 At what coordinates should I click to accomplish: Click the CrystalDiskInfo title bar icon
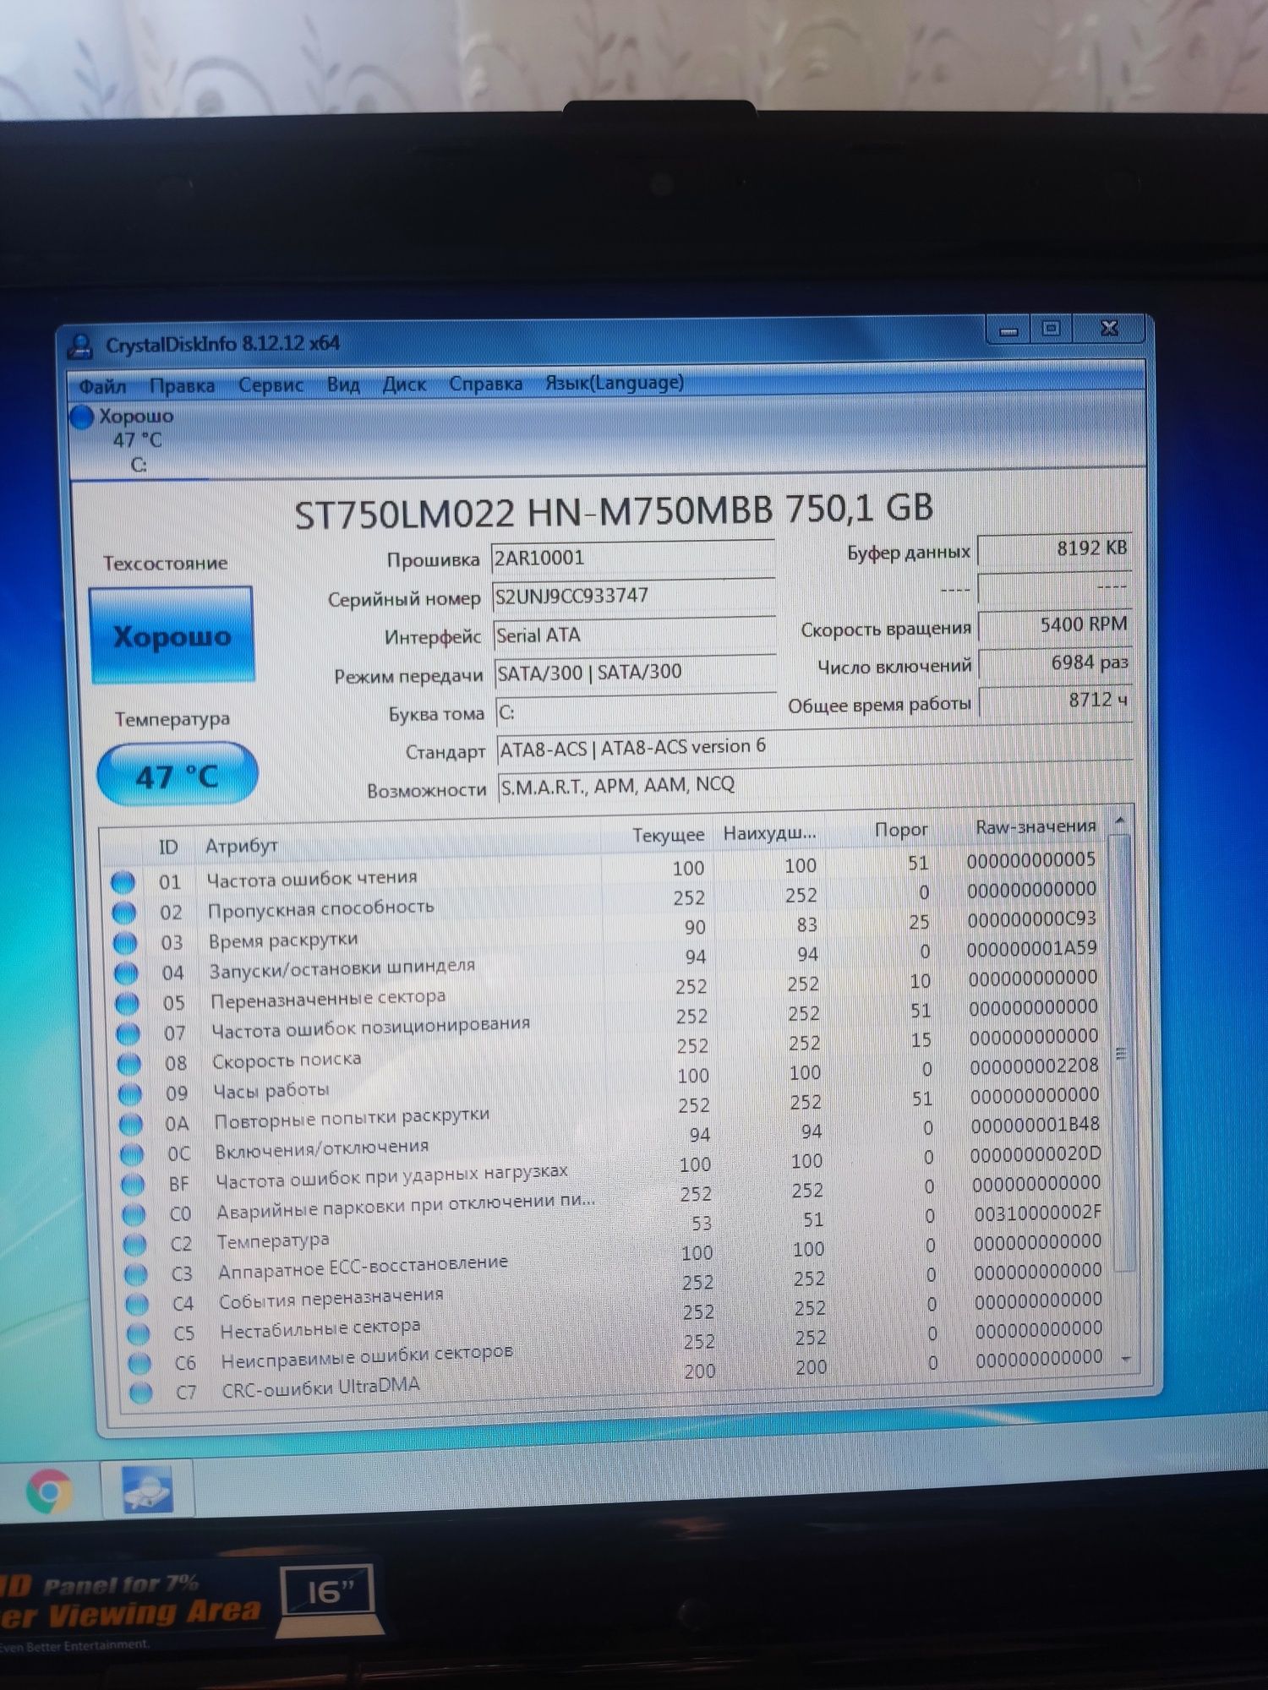click(82, 346)
